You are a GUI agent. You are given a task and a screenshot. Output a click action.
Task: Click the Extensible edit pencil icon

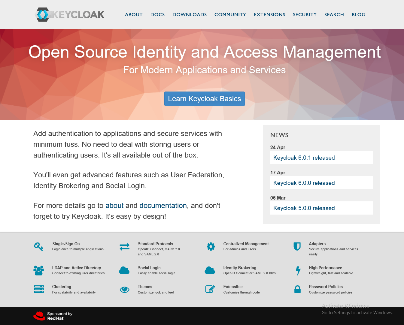(210, 289)
